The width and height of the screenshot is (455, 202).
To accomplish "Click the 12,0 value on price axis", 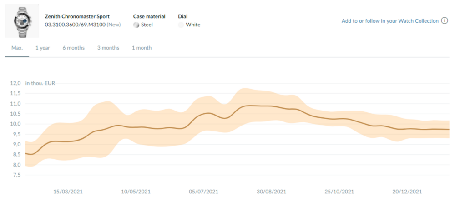I will click(x=15, y=83).
